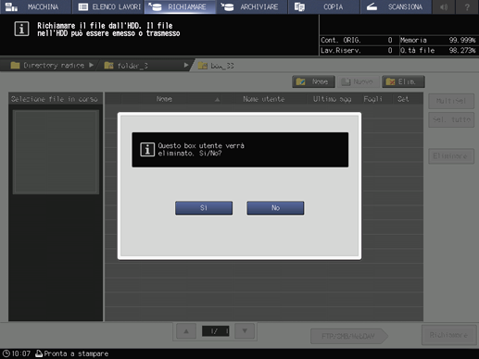Click the SCANSIONA scanner icon
This screenshot has width=479, height=359.
pos(372,6)
